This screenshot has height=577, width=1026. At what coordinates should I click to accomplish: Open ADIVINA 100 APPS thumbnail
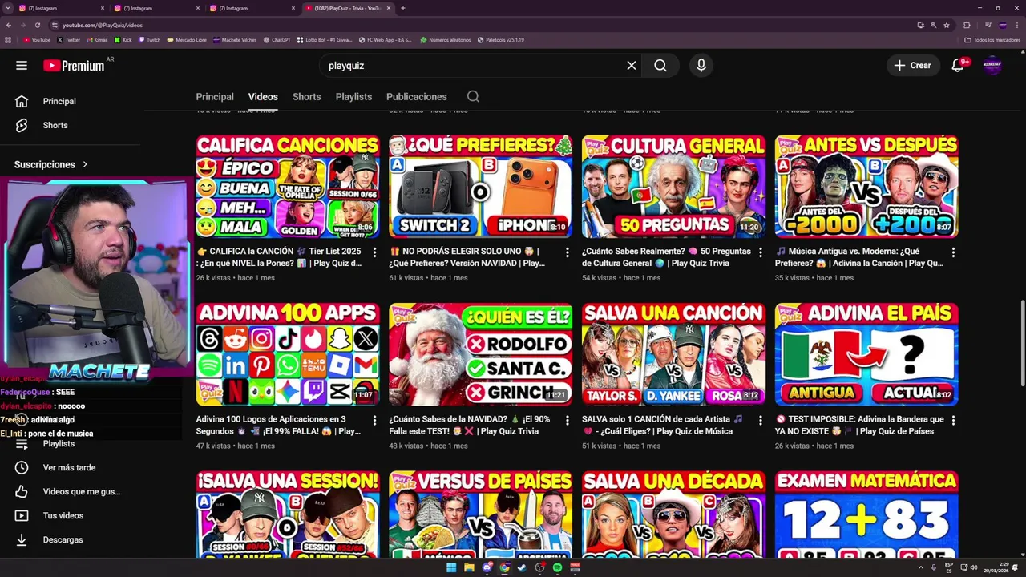point(288,354)
